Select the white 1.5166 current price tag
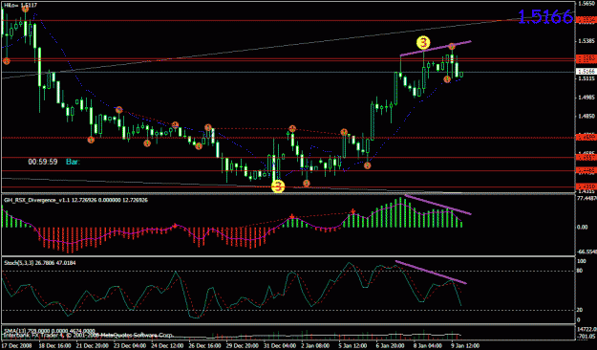Viewport: 597px width, 350px height. [x=586, y=72]
